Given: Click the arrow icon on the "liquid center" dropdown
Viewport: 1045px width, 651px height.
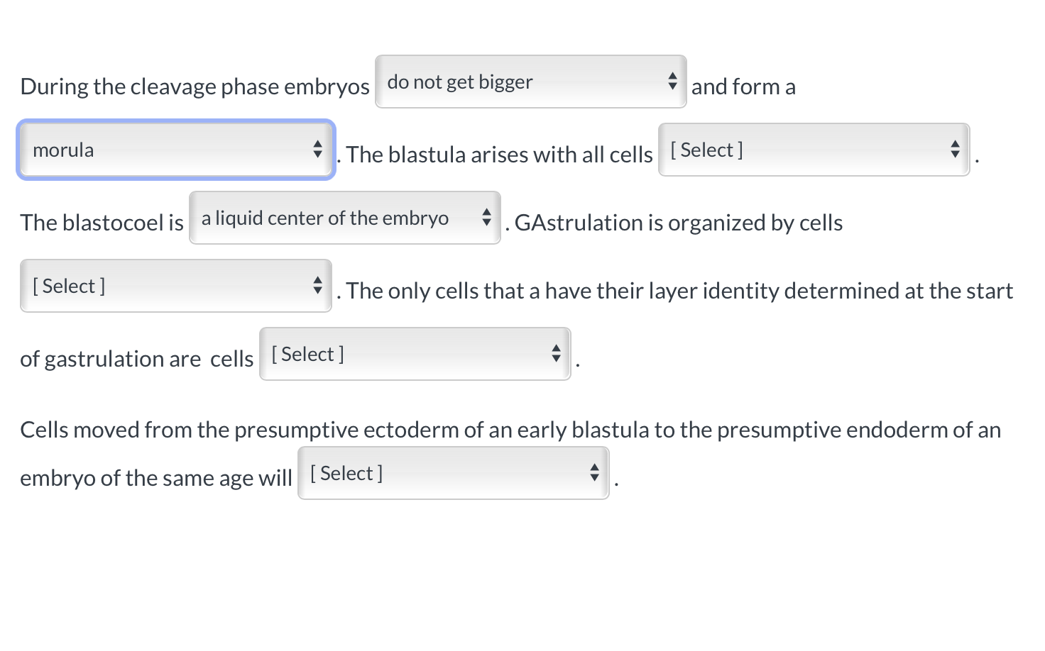Looking at the screenshot, I should pos(486,218).
